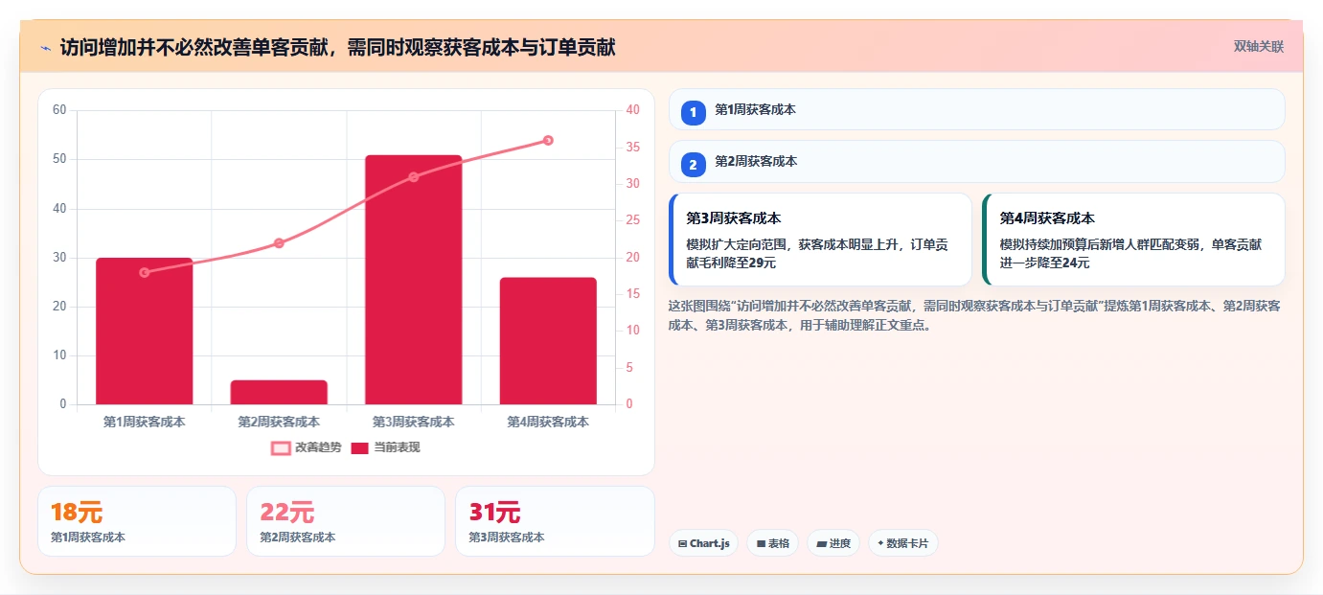Click the lightning icon beside the title
The width and height of the screenshot is (1323, 595).
pos(45,48)
